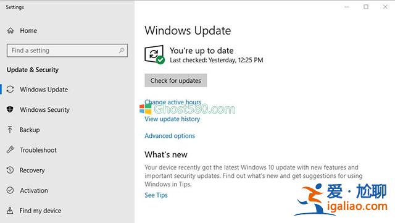Click the Find my device person icon
Screen dimensions: 395x223
tap(10, 211)
